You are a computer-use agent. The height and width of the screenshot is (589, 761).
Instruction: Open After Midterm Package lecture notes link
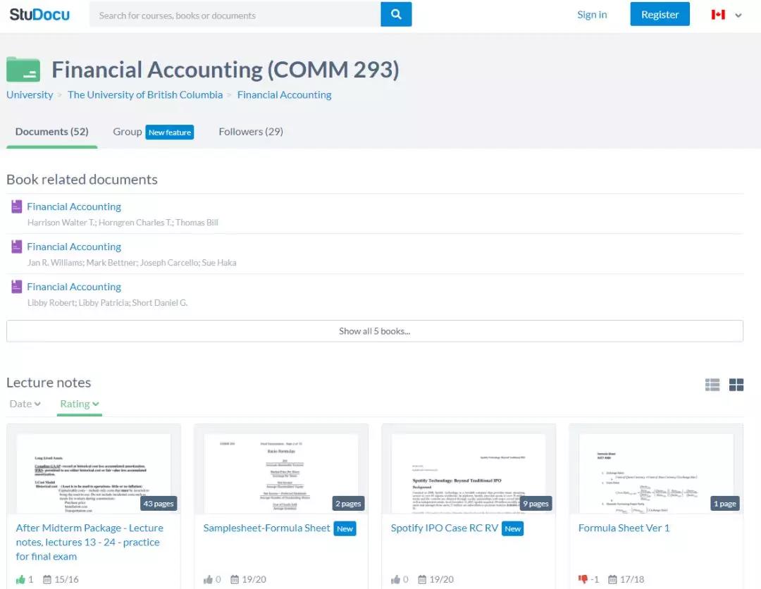coord(89,542)
